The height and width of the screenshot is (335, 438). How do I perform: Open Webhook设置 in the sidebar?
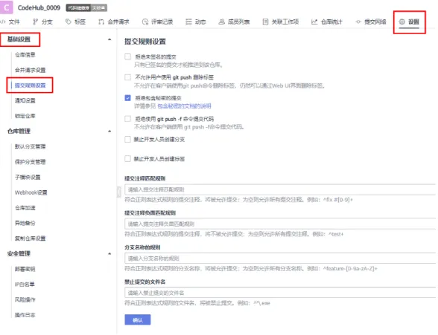tap(31, 192)
